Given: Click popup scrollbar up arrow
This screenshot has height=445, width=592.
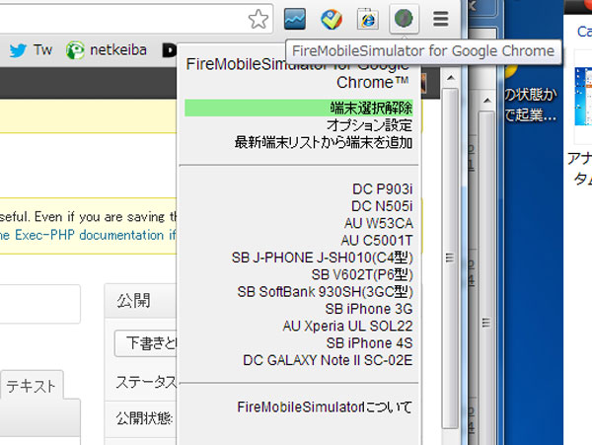Looking at the screenshot, I should pyautogui.click(x=450, y=78).
